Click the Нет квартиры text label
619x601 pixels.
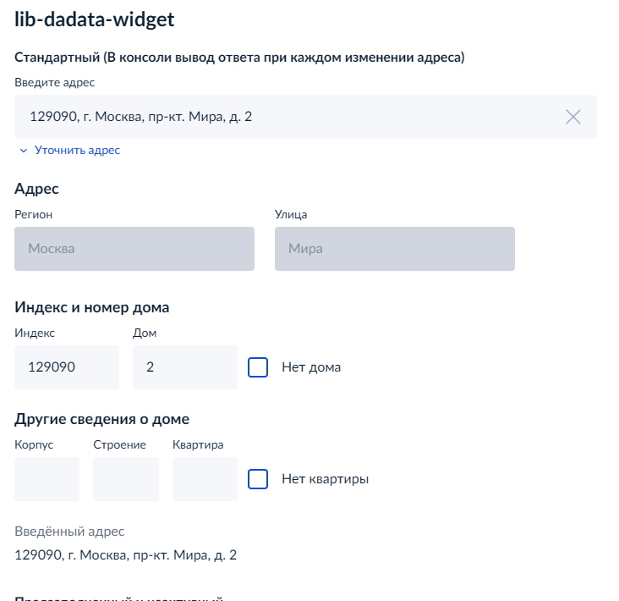pyautogui.click(x=326, y=479)
